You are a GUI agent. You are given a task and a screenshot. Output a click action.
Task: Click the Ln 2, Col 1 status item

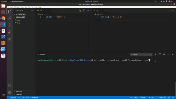click(x=134, y=98)
